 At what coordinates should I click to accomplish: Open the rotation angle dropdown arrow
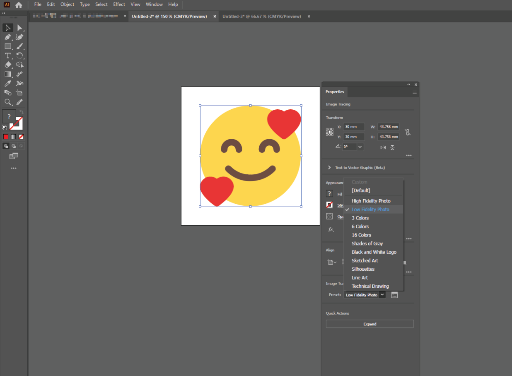(360, 147)
